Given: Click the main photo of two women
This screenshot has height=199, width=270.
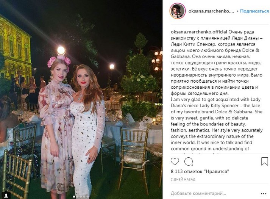Looking at the screenshot, I should click(x=81, y=99).
